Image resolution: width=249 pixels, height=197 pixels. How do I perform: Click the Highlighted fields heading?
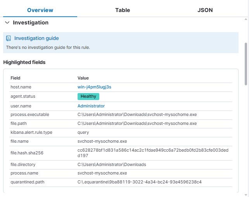click(24, 62)
